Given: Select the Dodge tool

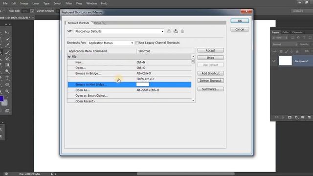Looking at the screenshot, I should (7, 71).
